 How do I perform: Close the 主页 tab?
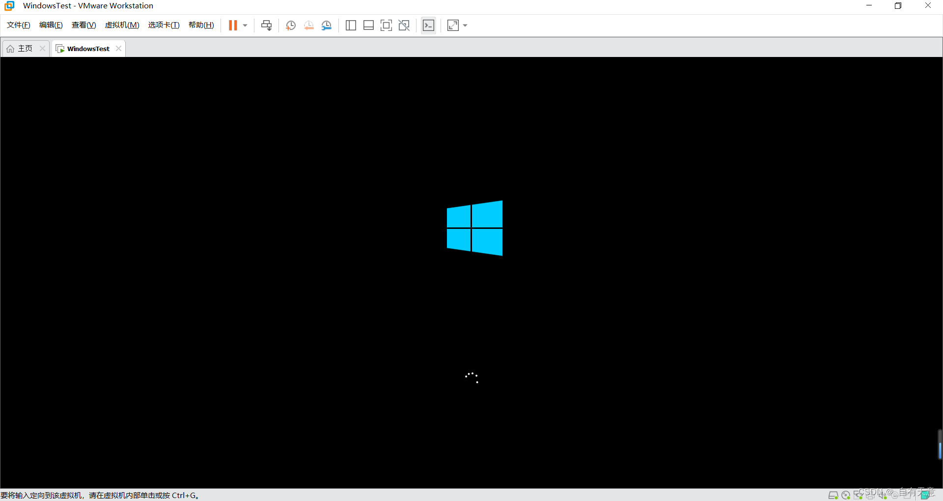pos(42,48)
